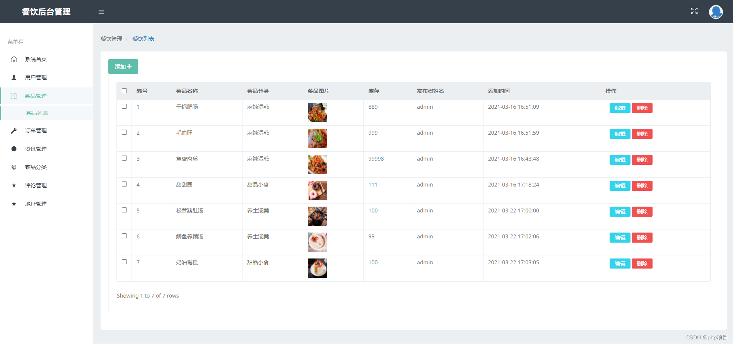Open the 毛血旺 dish image thumbnail

(318, 139)
